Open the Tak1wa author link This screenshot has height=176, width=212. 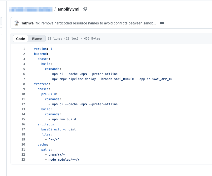(x=27, y=23)
